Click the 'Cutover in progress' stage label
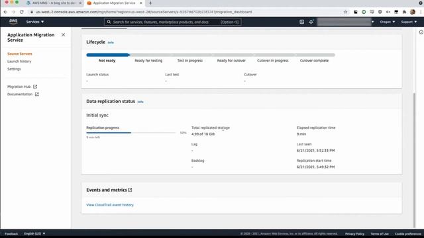 click(x=273, y=61)
